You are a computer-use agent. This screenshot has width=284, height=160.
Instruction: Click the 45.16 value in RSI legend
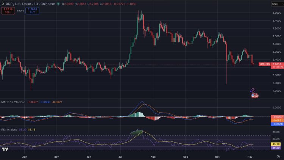31,130
